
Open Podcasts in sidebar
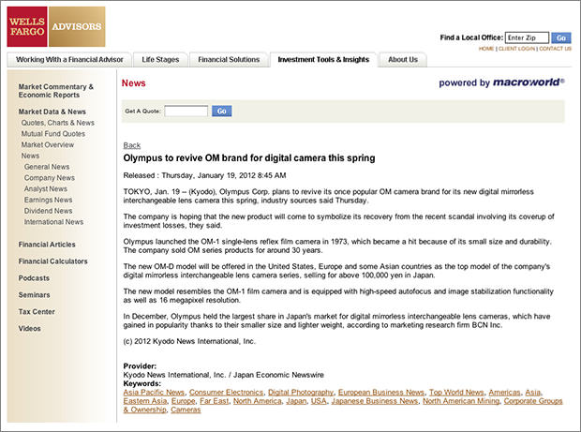click(34, 278)
